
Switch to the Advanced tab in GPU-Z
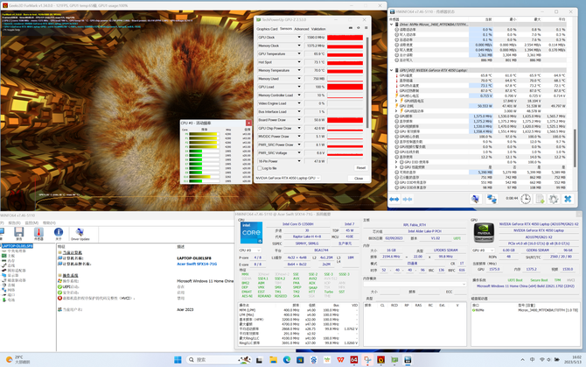[x=301, y=29]
